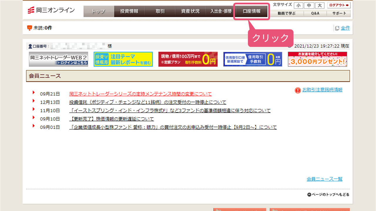Open 岡三ネットトレーダーWEB2 login banner

coord(58,59)
